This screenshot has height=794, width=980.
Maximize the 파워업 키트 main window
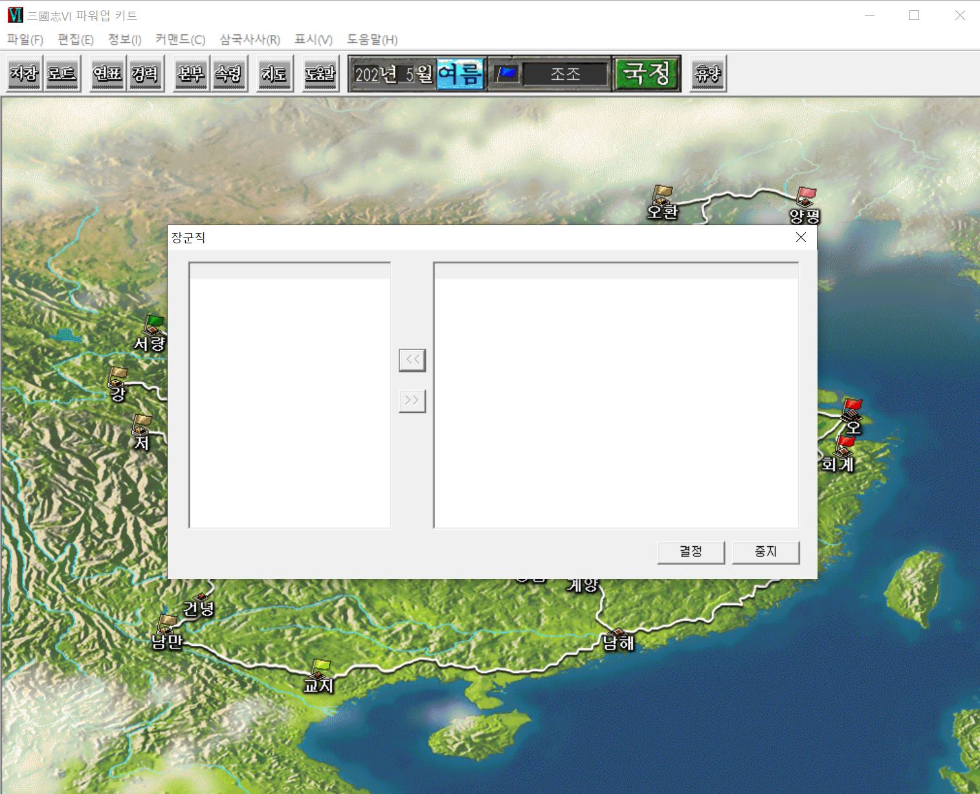[x=914, y=15]
